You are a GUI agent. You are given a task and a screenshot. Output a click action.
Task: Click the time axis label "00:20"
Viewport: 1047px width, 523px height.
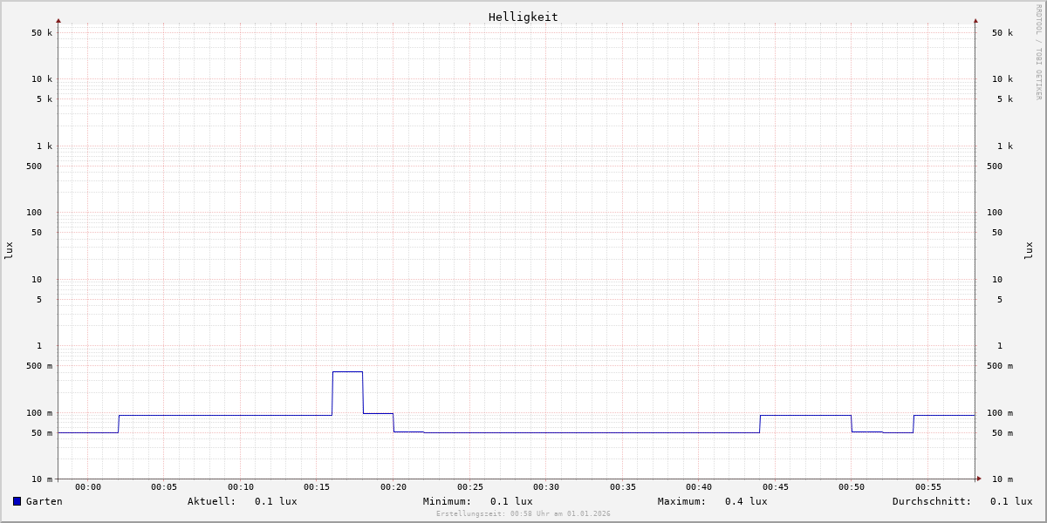click(x=393, y=487)
